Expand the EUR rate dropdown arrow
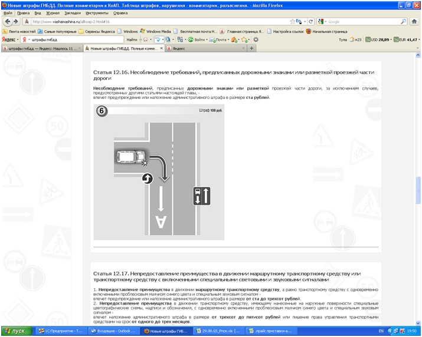Screen dimensions: 422x337 click(419, 40)
